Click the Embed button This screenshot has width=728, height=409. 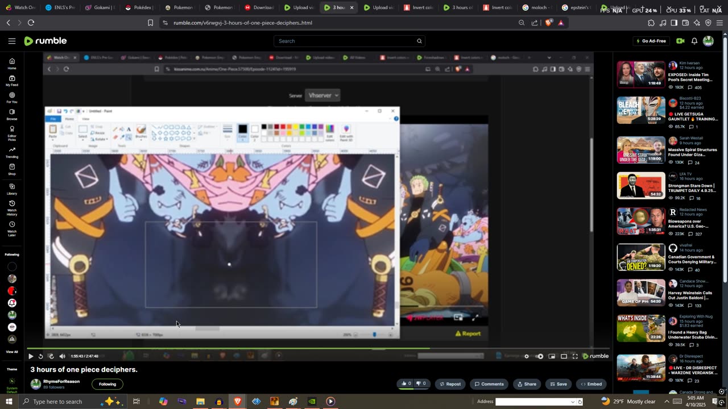click(591, 384)
